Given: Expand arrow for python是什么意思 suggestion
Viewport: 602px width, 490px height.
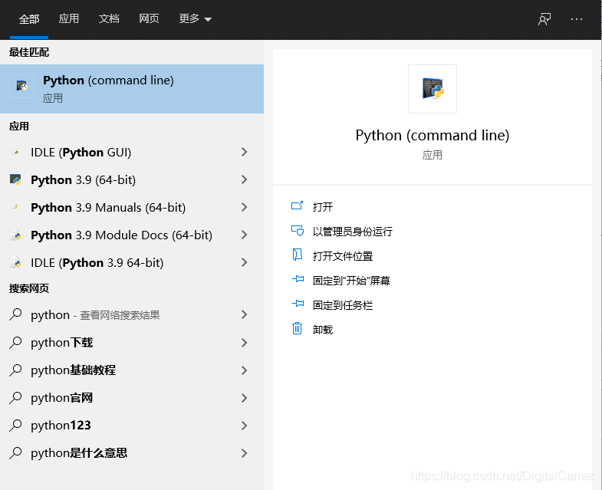Looking at the screenshot, I should click(244, 453).
